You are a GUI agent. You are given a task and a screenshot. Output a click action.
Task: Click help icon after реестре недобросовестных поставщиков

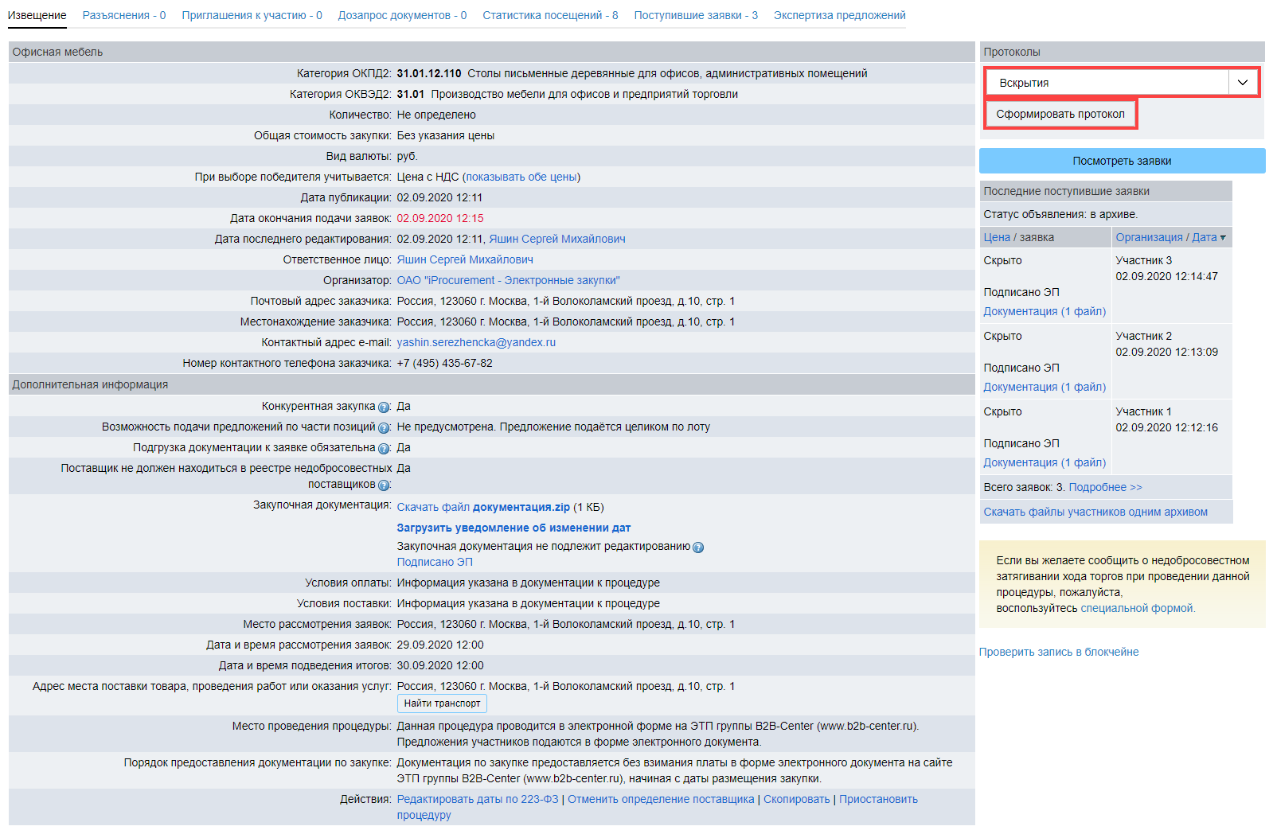coord(384,485)
